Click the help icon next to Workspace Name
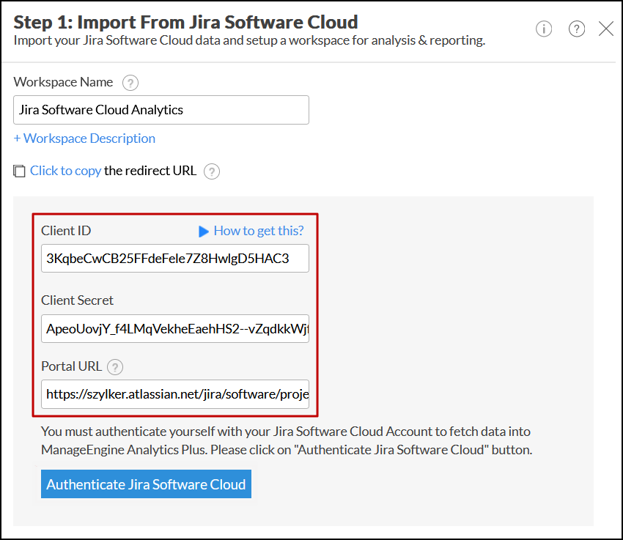 pos(130,82)
